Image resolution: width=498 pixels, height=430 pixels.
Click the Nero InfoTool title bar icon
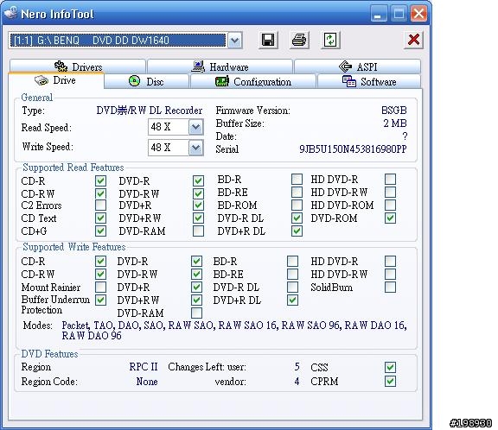point(10,13)
